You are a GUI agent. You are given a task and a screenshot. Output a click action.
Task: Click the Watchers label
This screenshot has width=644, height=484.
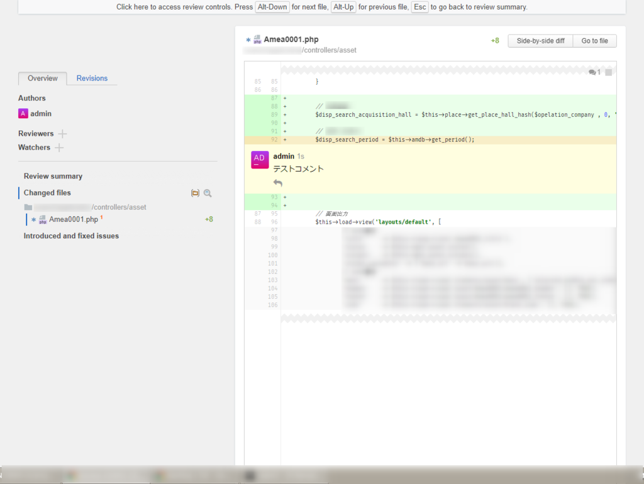(34, 147)
